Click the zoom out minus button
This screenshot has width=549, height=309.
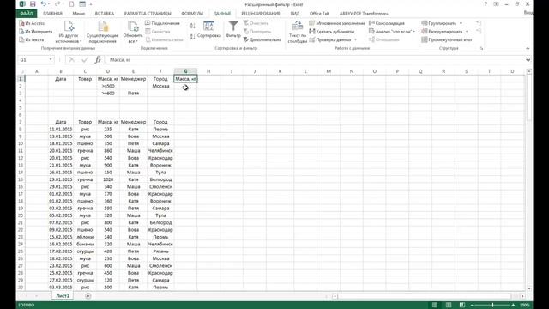click(x=472, y=306)
